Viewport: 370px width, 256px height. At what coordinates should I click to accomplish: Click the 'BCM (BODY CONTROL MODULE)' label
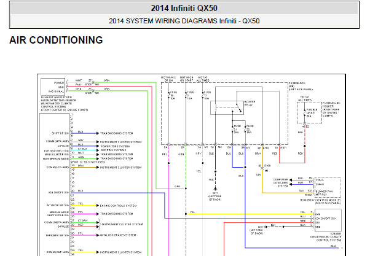320,201
